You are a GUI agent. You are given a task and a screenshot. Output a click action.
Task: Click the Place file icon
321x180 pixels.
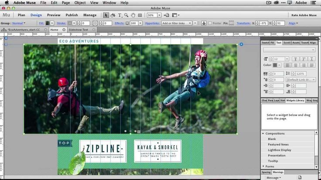pos(166,15)
